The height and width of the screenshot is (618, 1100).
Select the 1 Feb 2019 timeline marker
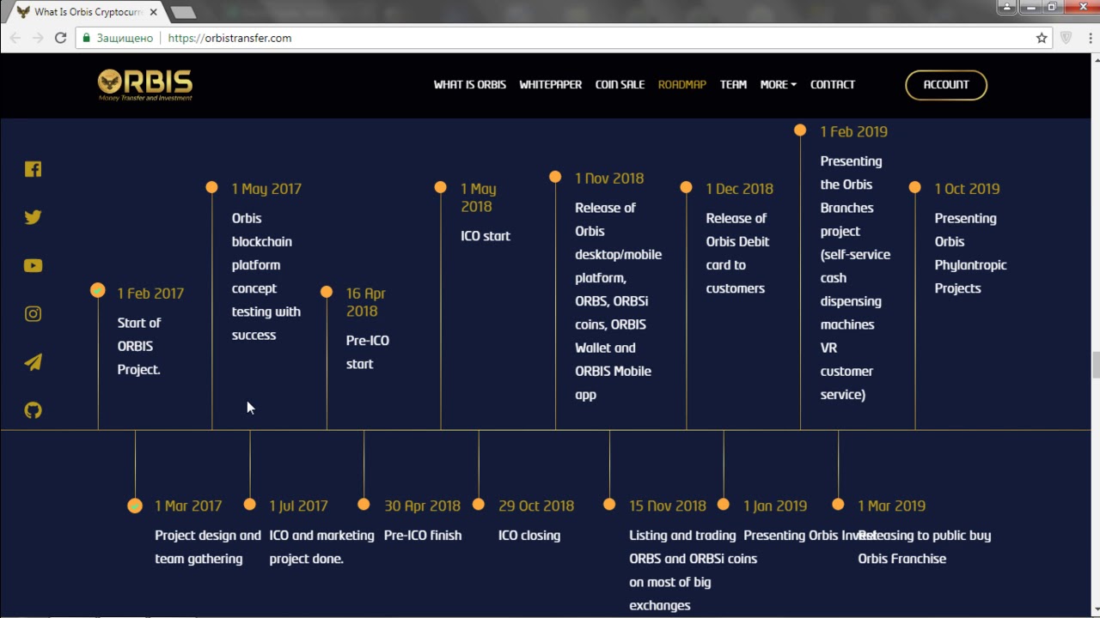(800, 130)
